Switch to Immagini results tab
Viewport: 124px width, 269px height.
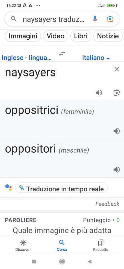[x=23, y=36]
